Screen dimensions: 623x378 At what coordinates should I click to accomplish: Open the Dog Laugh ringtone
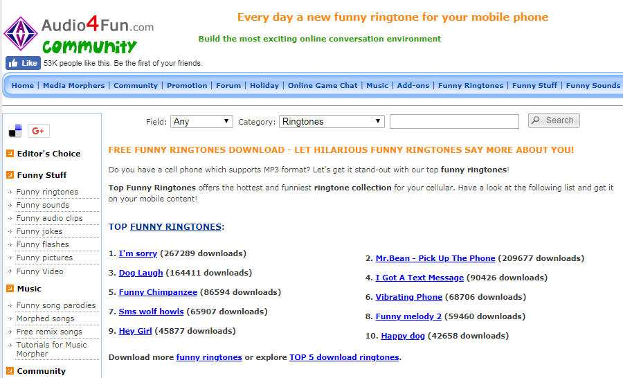[x=141, y=273]
